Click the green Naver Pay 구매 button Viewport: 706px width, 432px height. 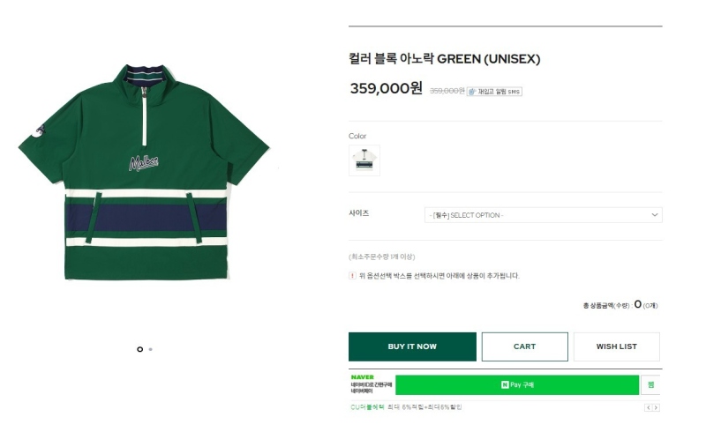(x=517, y=385)
